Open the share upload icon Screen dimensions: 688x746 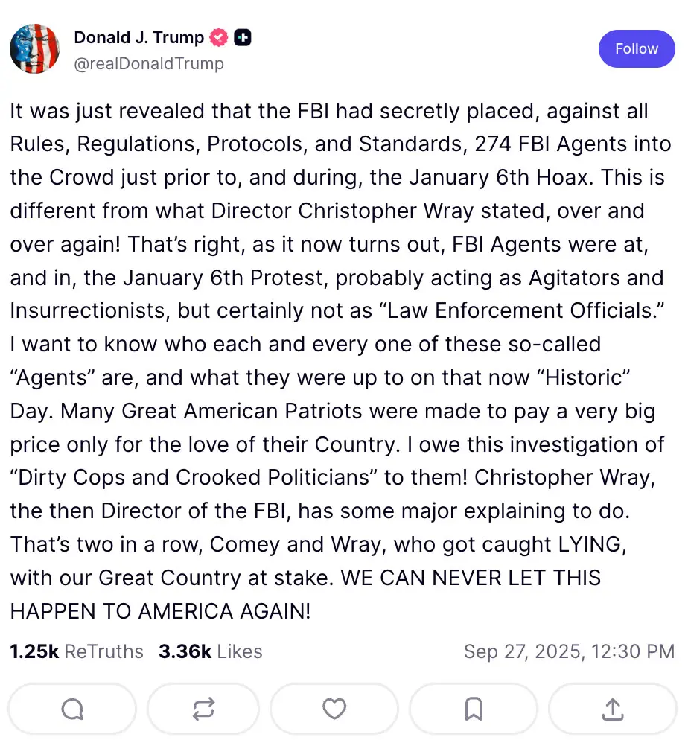coord(612,708)
